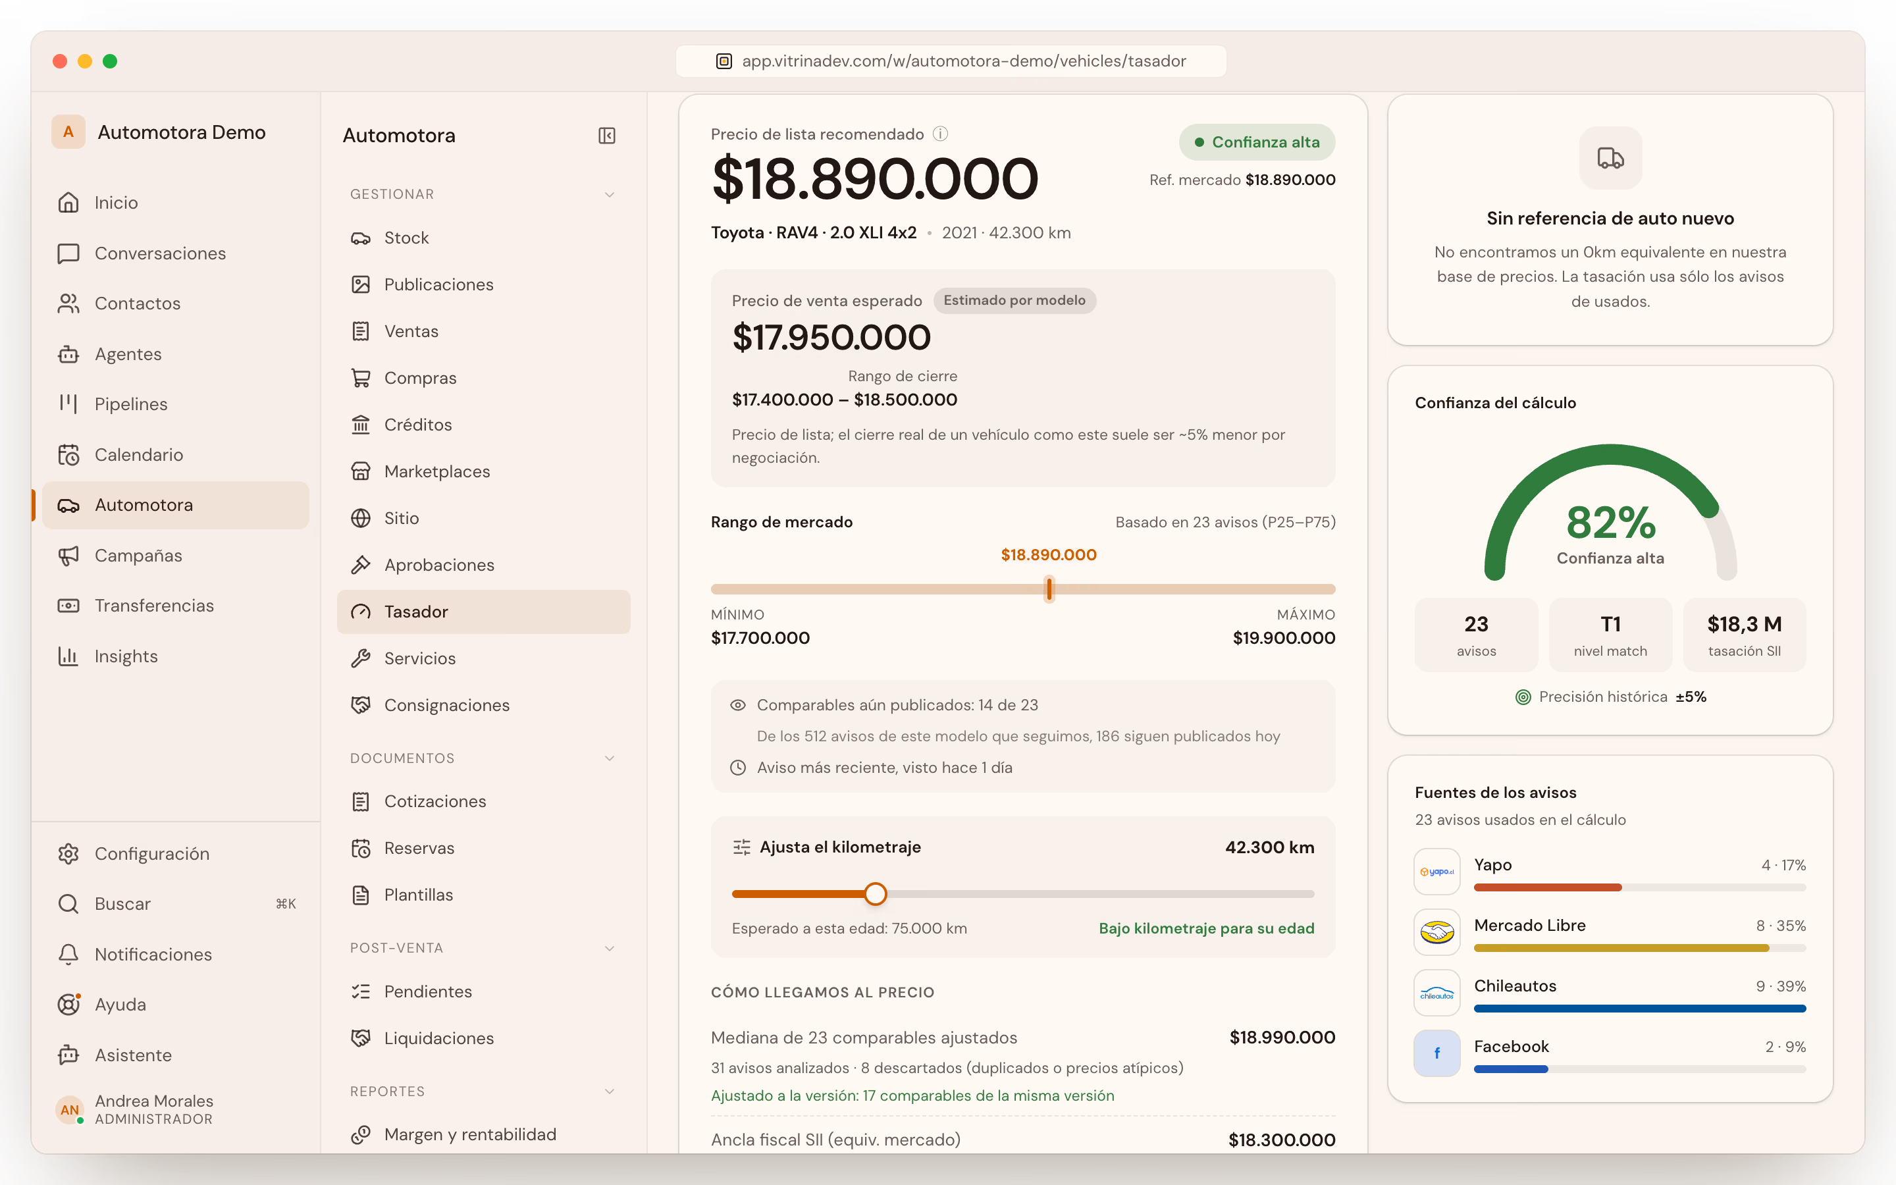
Task: Click the Servicios wrench icon
Action: tap(360, 658)
